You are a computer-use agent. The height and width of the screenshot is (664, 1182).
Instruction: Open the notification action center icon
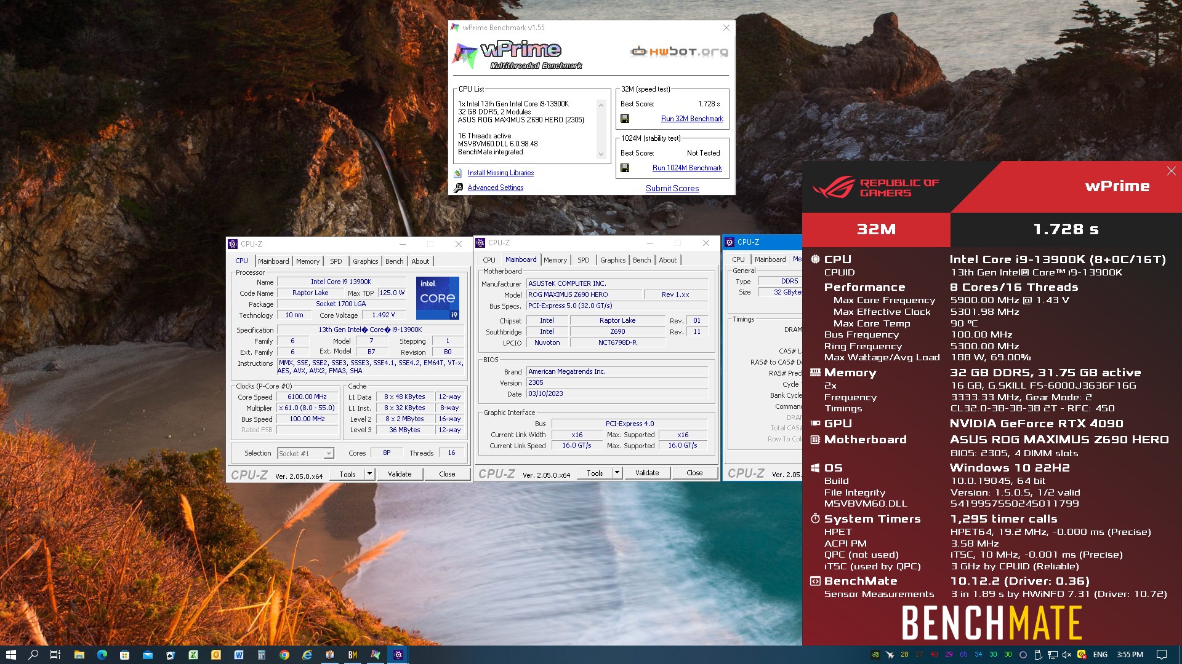pos(1161,655)
